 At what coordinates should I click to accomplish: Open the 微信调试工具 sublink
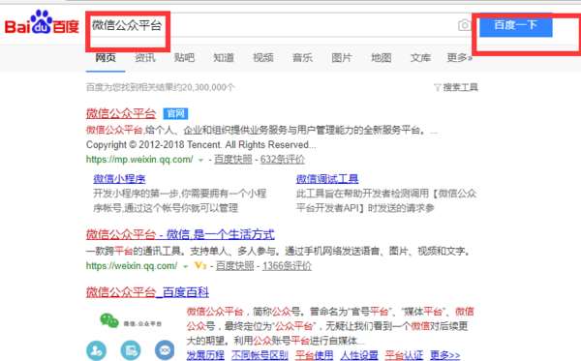(327, 179)
